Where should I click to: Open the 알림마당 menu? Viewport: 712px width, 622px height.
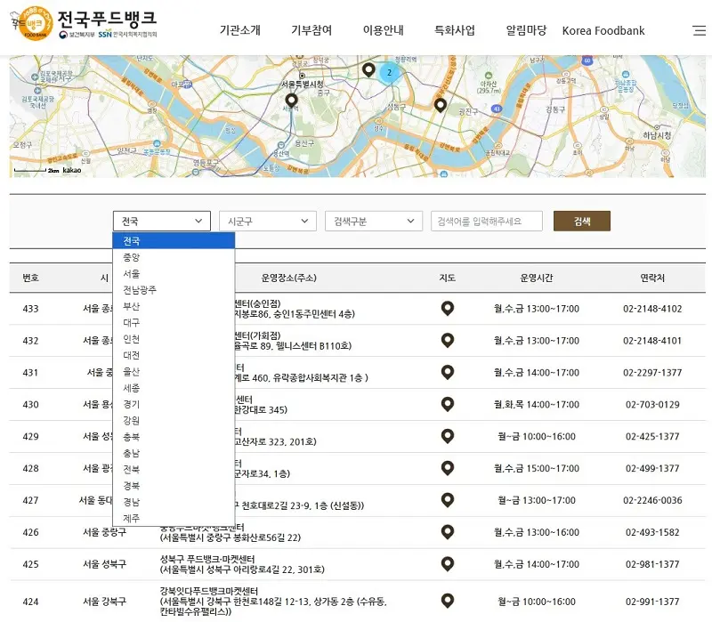(526, 30)
